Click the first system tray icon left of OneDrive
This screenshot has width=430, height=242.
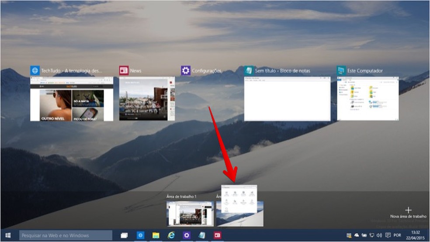349,235
